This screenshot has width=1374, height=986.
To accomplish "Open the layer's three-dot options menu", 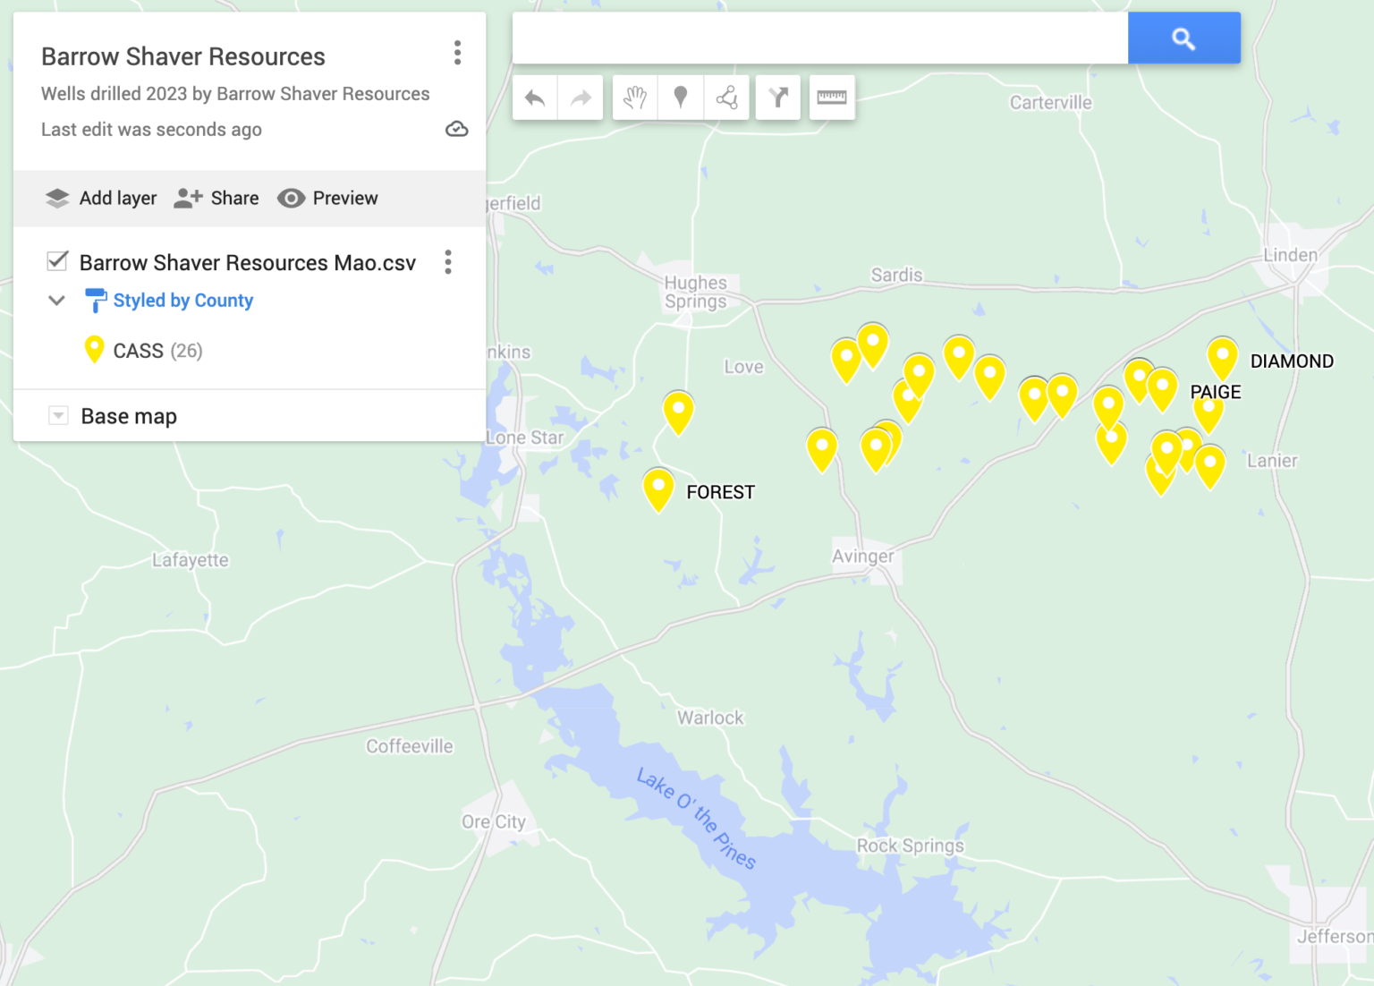I will (448, 261).
